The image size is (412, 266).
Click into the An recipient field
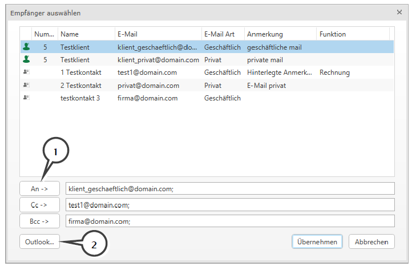coord(230,188)
